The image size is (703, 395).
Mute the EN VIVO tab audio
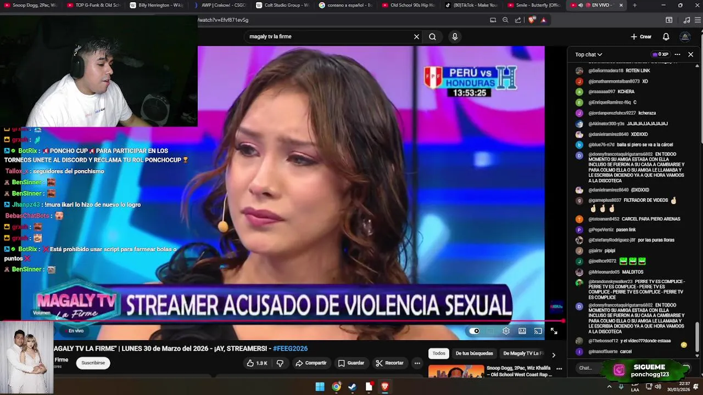pos(581,5)
